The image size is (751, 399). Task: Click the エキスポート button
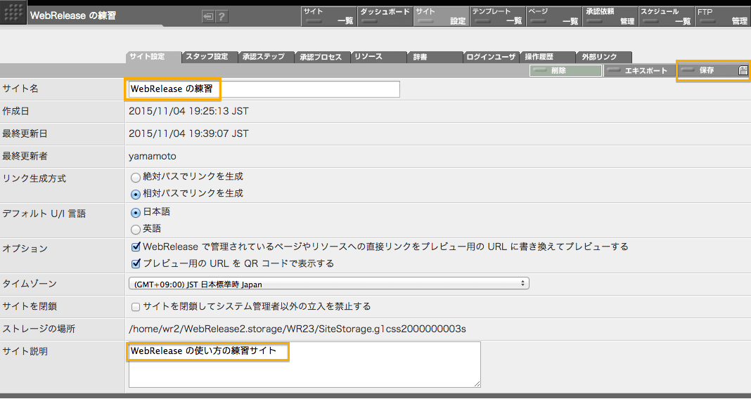(639, 70)
